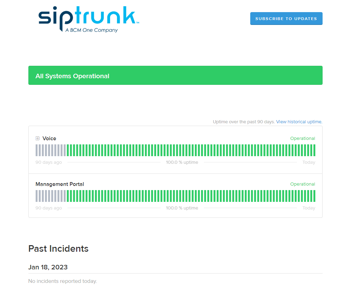352x295 pixels.
Task: Click the first gray bar in Voice timeline
Action: tap(37, 150)
